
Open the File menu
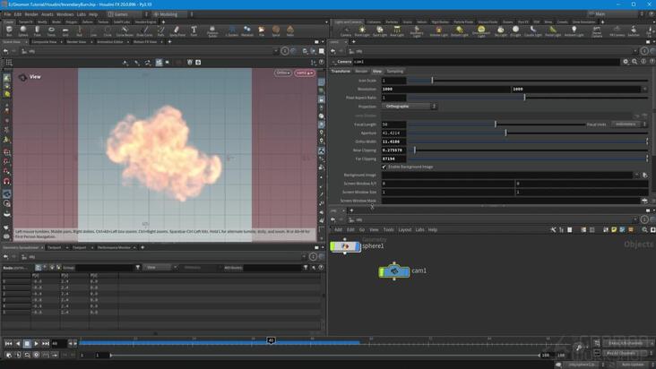[7, 14]
